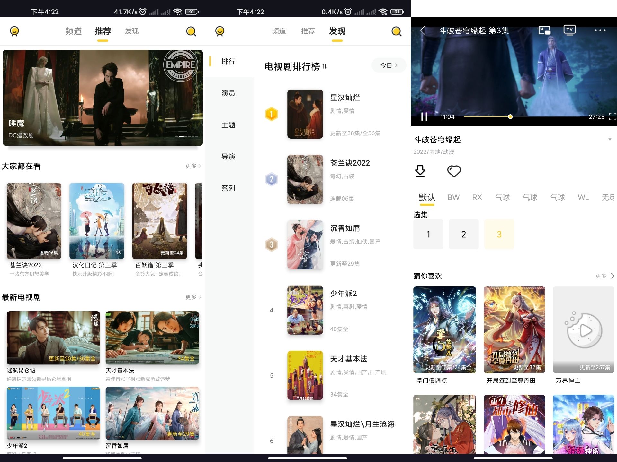Play episode 3
Image resolution: width=617 pixels, height=462 pixels.
click(x=499, y=235)
